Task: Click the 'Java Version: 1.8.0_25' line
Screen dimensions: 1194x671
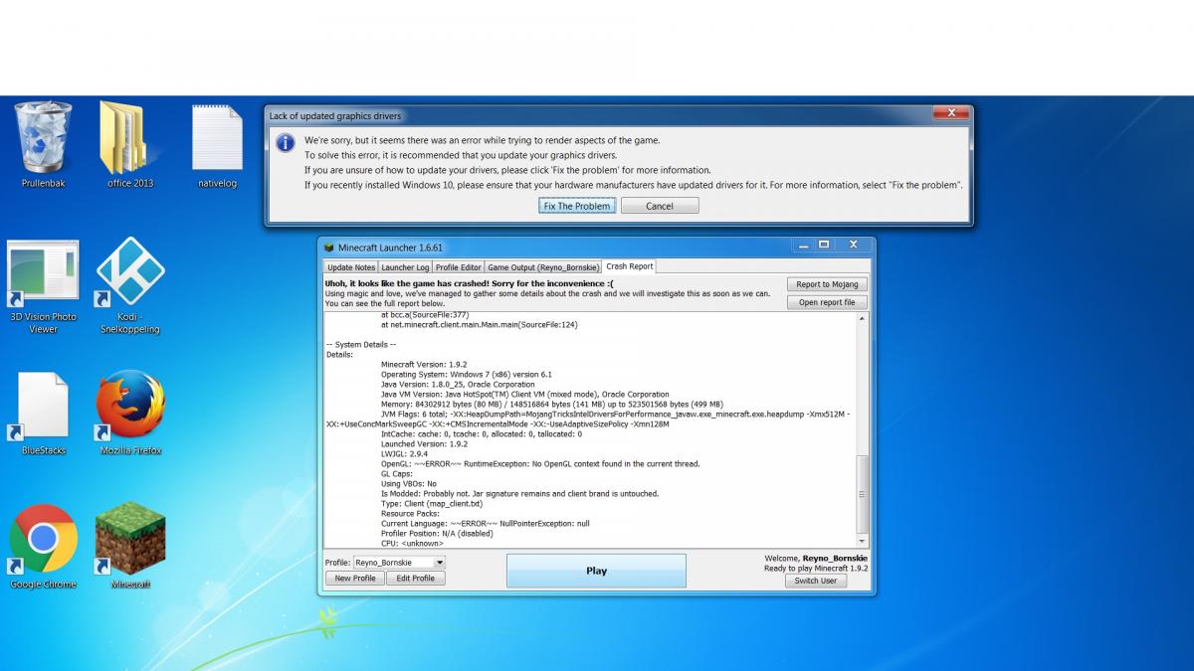Action: tap(458, 385)
